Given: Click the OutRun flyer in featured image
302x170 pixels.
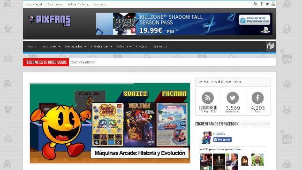Looking at the screenshot, I should point(172,124).
